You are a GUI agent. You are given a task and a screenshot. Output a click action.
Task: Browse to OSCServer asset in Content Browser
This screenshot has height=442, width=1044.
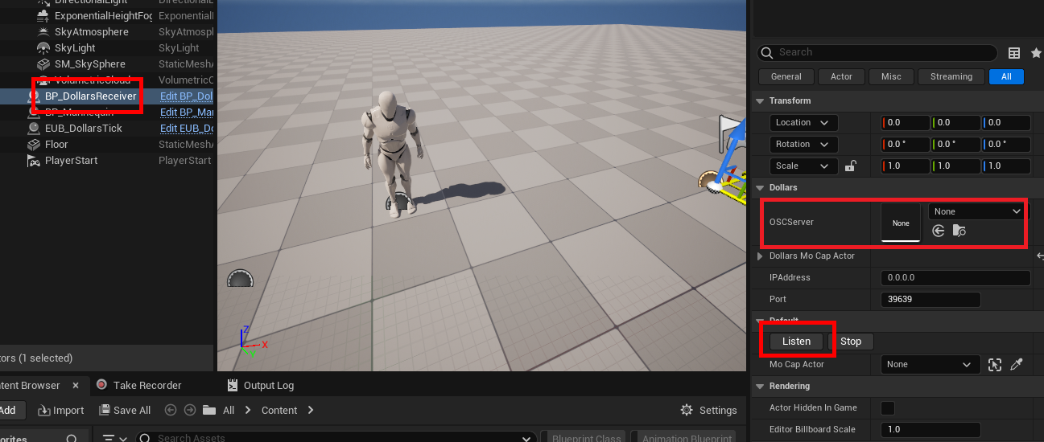point(959,231)
